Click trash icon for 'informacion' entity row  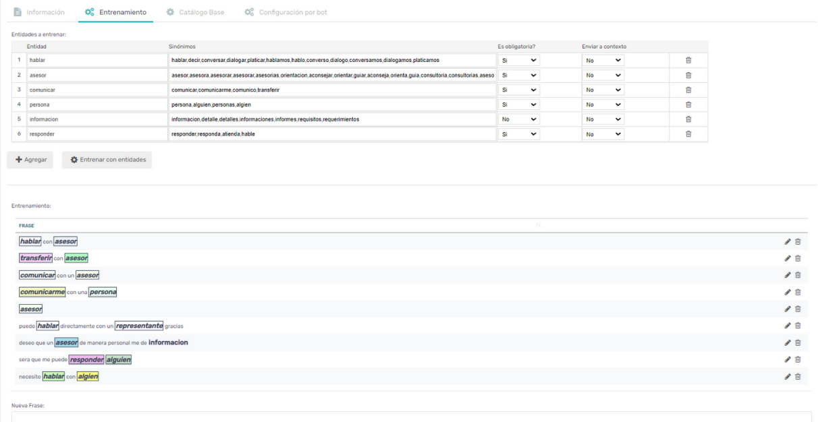point(688,119)
